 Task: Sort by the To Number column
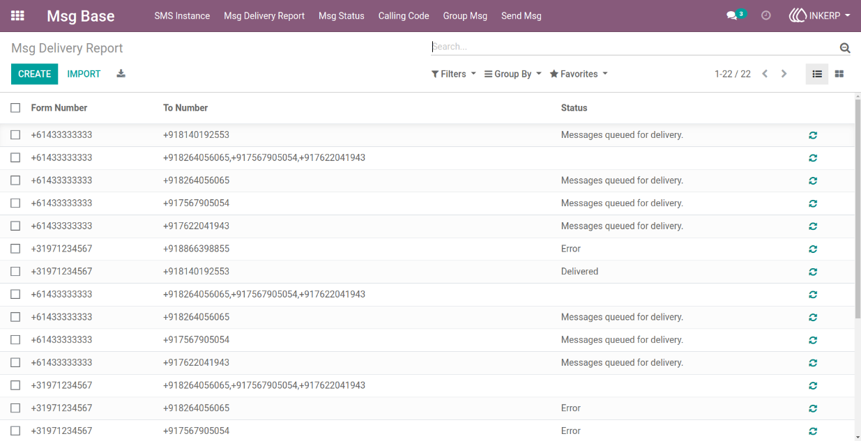[185, 108]
